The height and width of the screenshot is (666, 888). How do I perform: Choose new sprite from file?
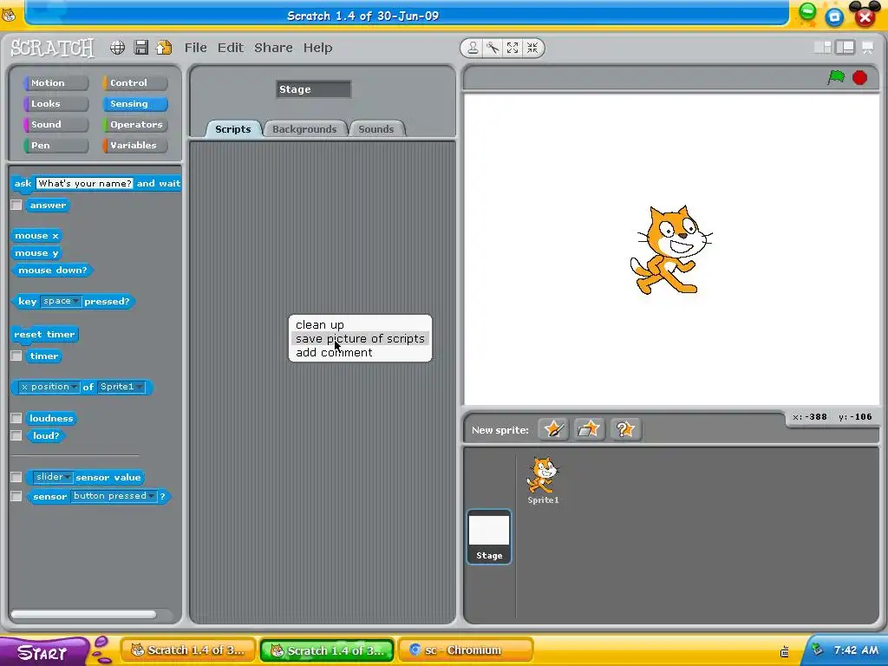[x=589, y=429]
